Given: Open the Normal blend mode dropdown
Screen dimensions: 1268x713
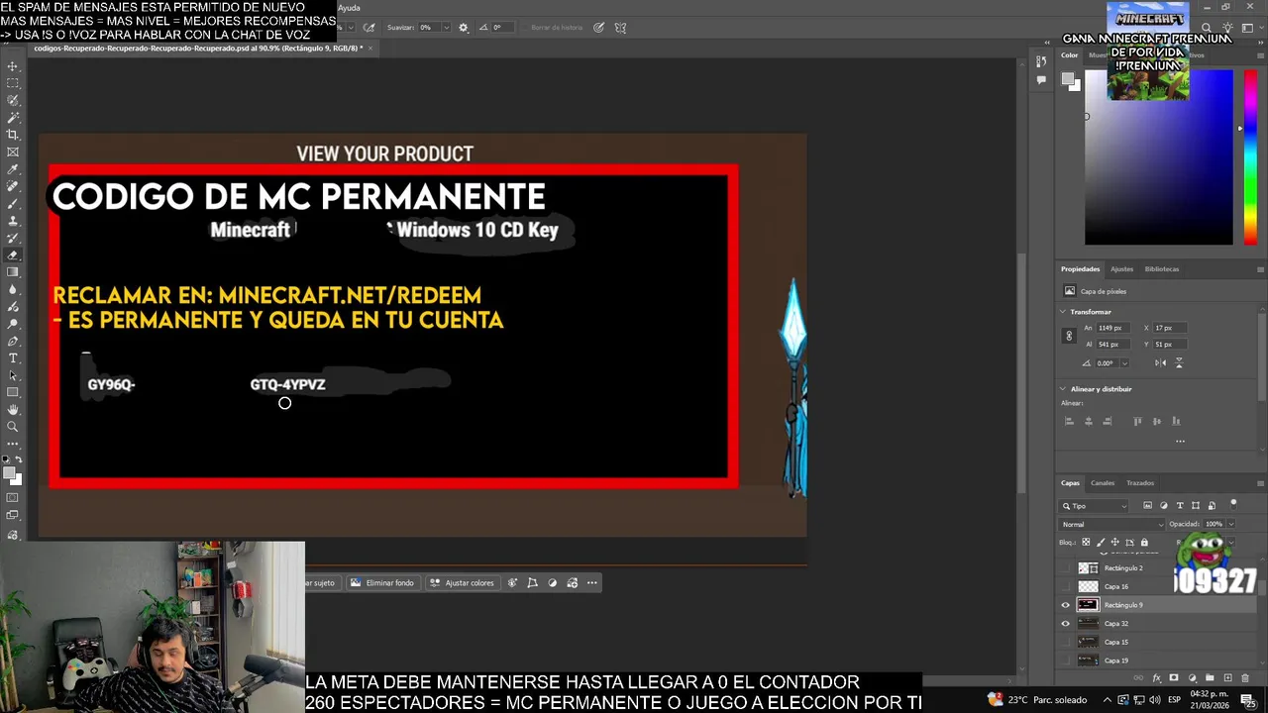Looking at the screenshot, I should [1112, 524].
